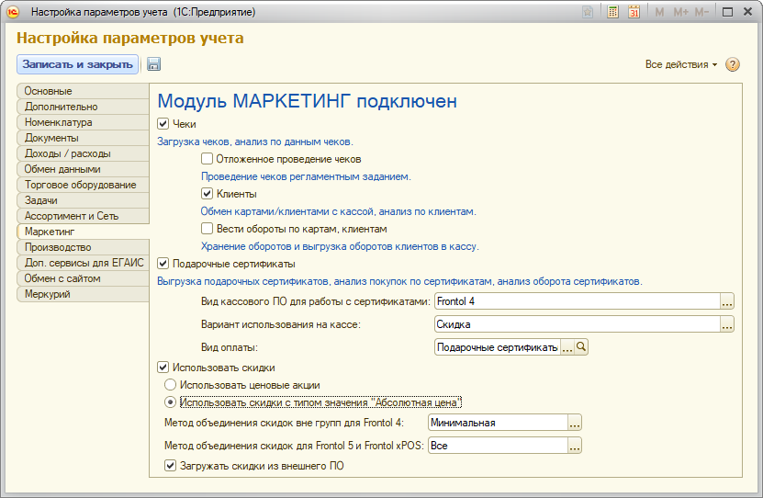
Task: Toggle Использовать скидки checkbox
Action: coord(163,367)
